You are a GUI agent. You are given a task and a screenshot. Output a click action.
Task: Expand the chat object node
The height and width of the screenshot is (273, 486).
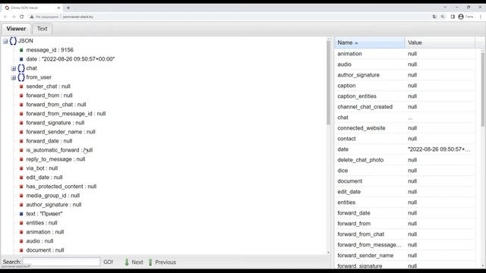coord(14,68)
